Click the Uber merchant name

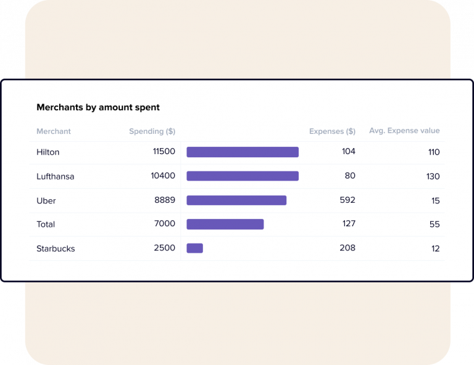(46, 200)
